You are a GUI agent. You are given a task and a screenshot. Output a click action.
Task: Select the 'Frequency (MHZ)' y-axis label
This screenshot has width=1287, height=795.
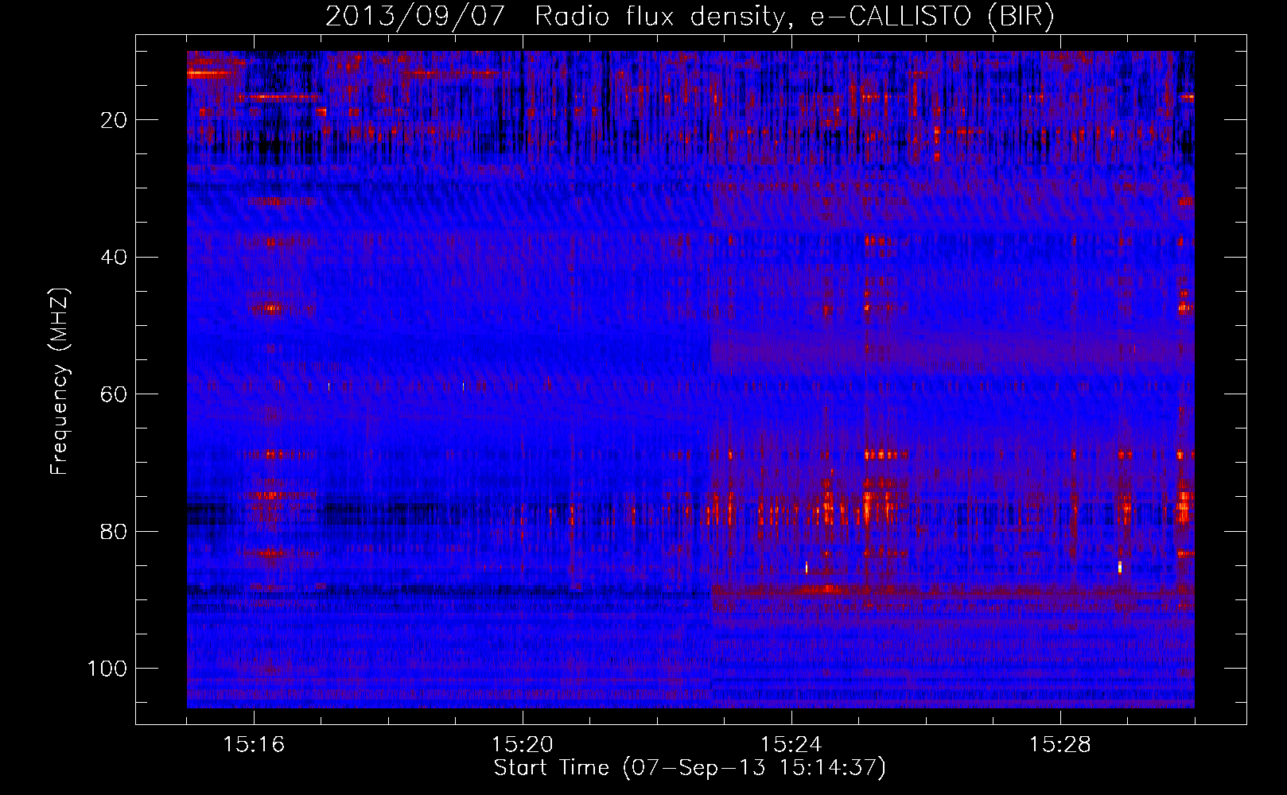[x=60, y=382]
